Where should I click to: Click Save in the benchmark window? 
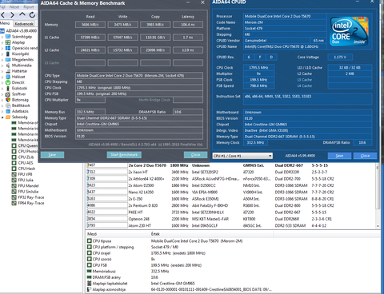coord(52,155)
